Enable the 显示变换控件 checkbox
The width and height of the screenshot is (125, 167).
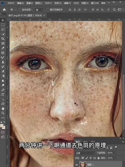coord(48,10)
